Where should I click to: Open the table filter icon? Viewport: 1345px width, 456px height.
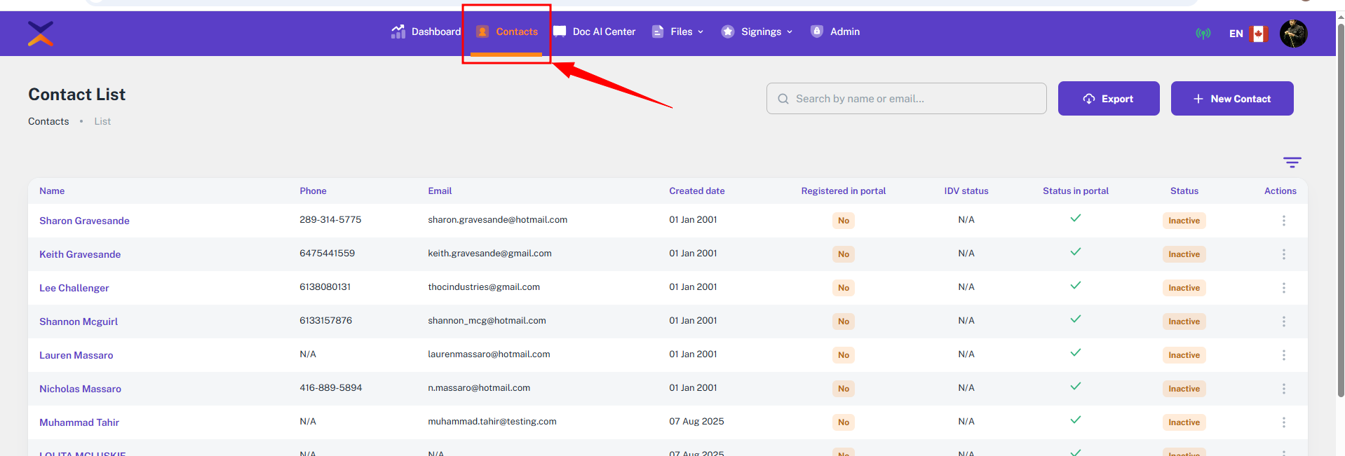tap(1292, 163)
